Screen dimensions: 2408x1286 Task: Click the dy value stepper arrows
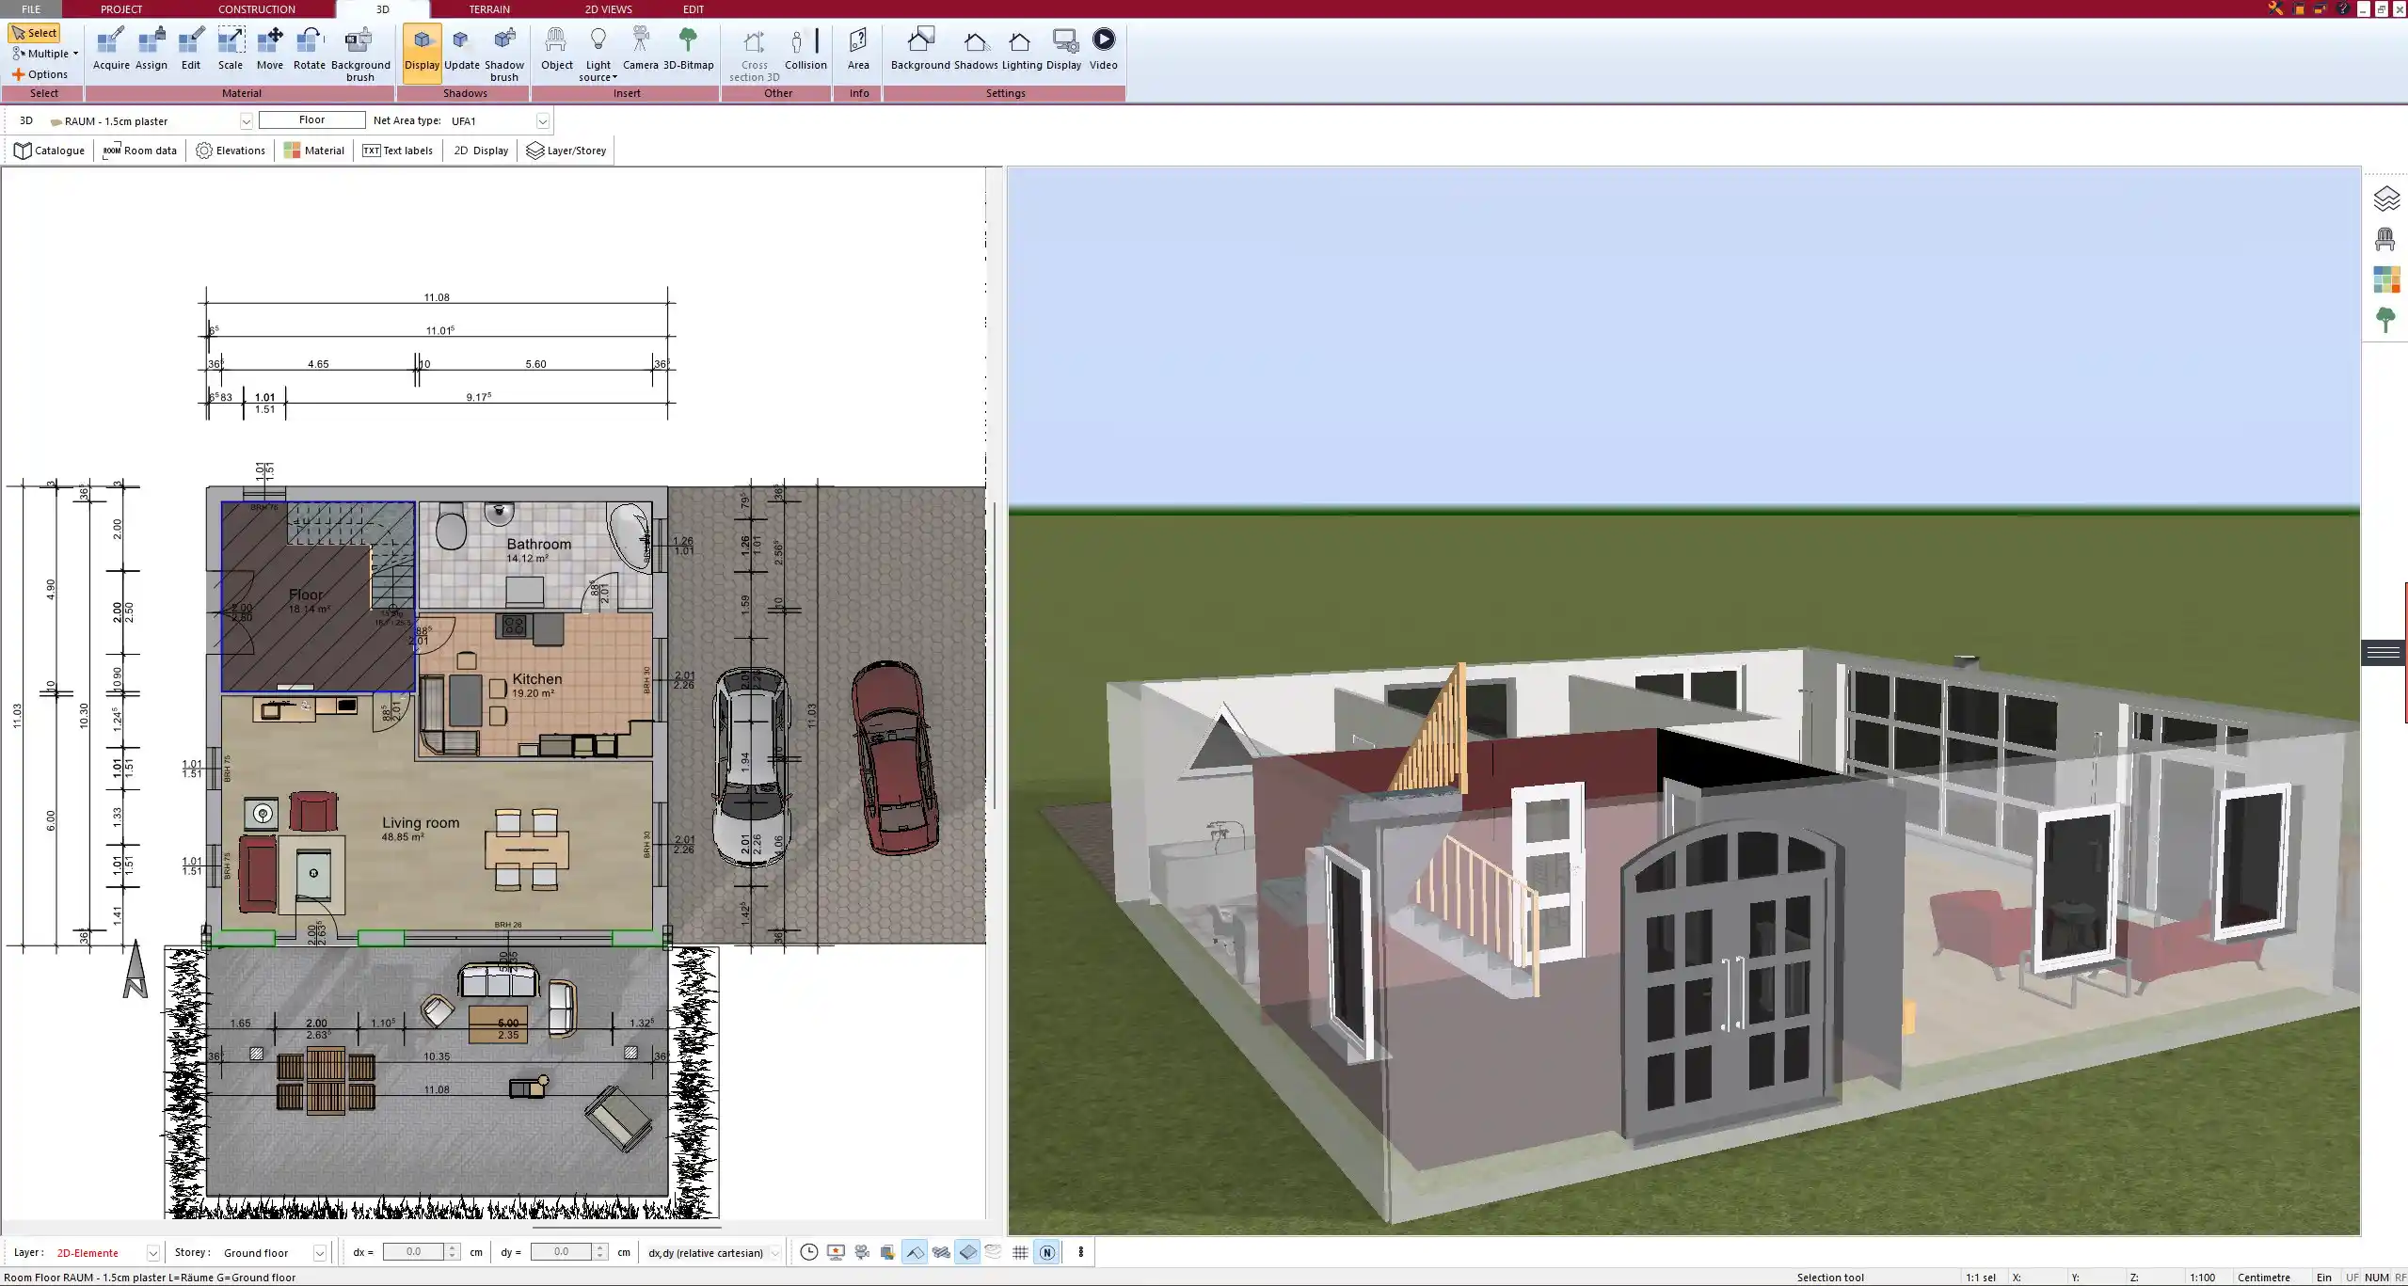click(600, 1252)
